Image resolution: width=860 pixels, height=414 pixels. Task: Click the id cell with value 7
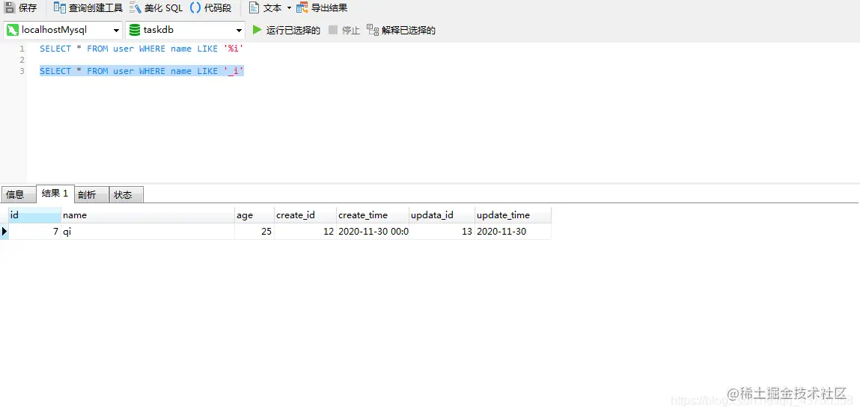[x=35, y=232]
